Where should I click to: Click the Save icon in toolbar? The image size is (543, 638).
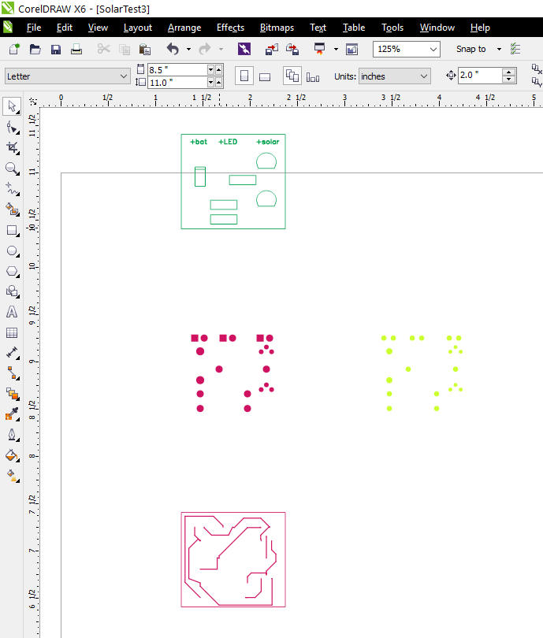pyautogui.click(x=56, y=49)
